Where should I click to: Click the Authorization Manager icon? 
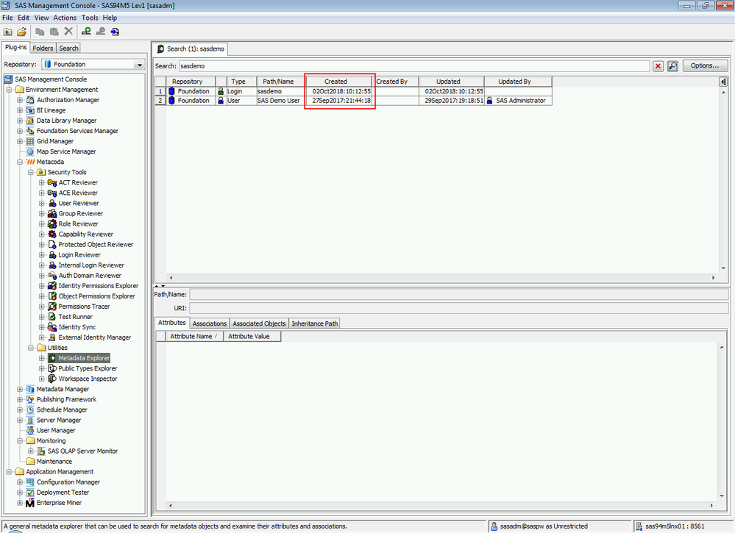(x=30, y=100)
